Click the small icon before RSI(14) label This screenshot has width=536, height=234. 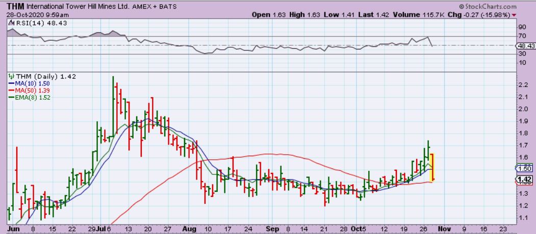(11, 23)
